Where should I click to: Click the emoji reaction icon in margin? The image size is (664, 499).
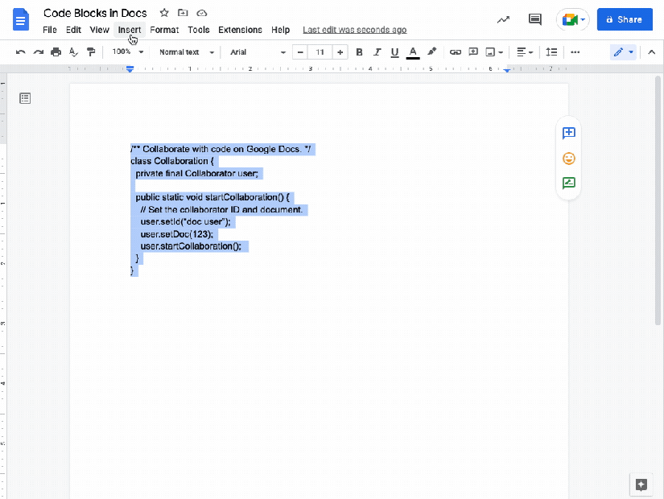pyautogui.click(x=568, y=159)
